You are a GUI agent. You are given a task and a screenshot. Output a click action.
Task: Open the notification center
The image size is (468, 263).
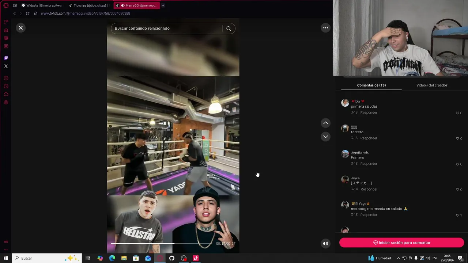click(460, 258)
